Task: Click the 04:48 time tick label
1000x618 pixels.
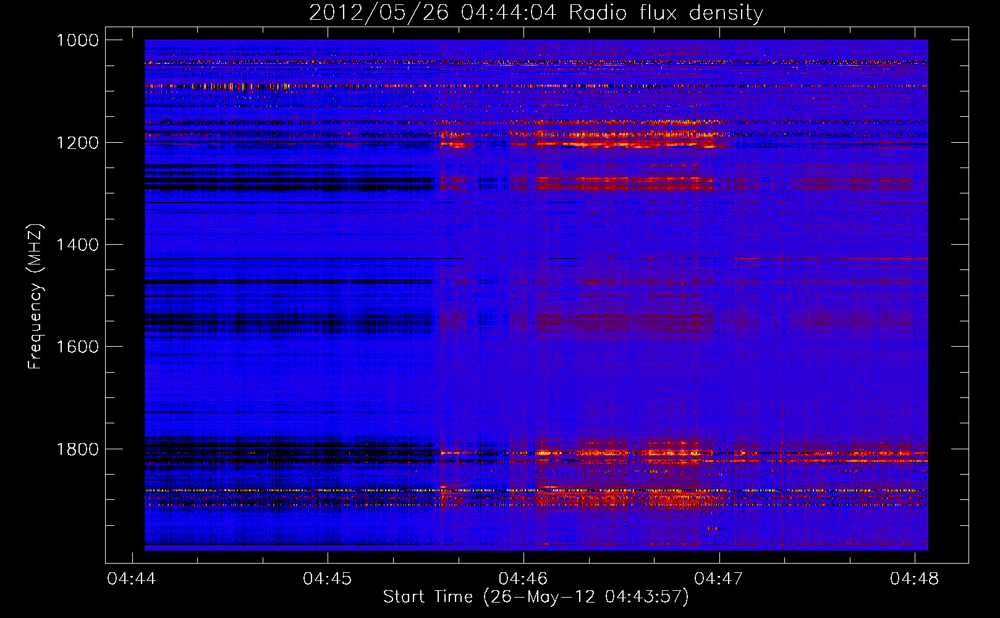Action: click(914, 578)
